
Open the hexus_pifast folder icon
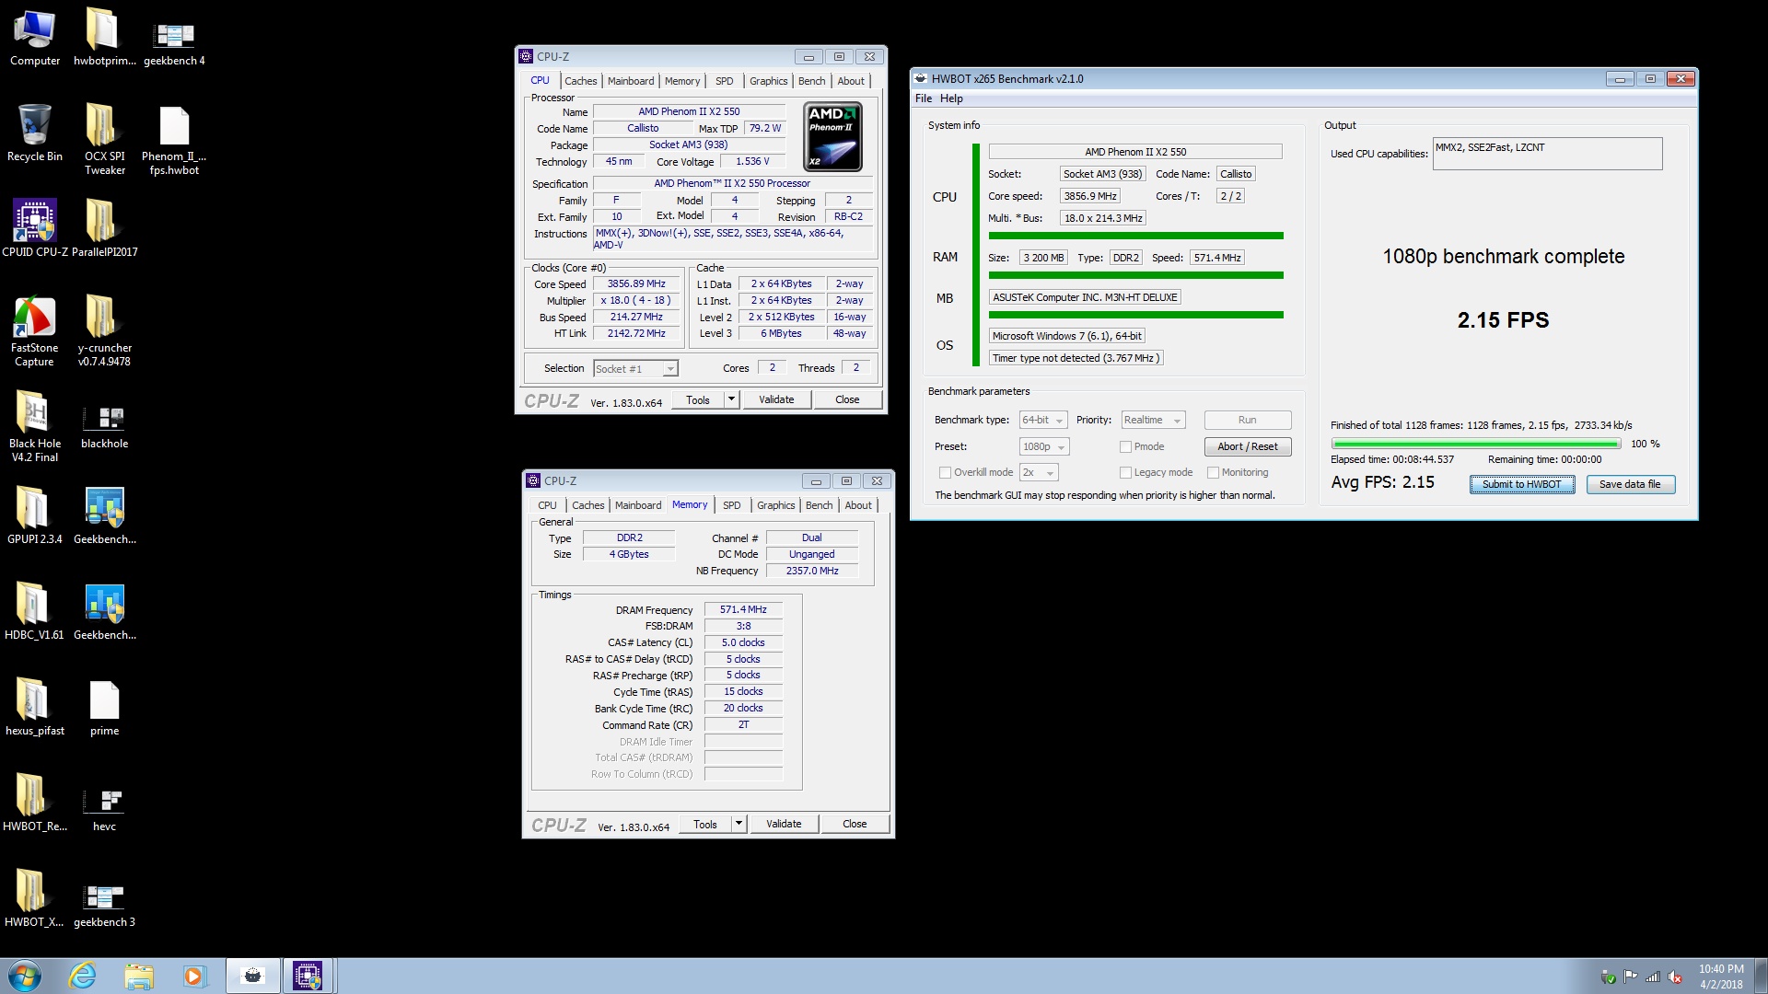coord(35,708)
